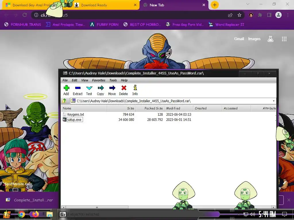Open the notification center icon
Image resolution: width=294 pixels, height=220 pixels.
[x=285, y=214]
